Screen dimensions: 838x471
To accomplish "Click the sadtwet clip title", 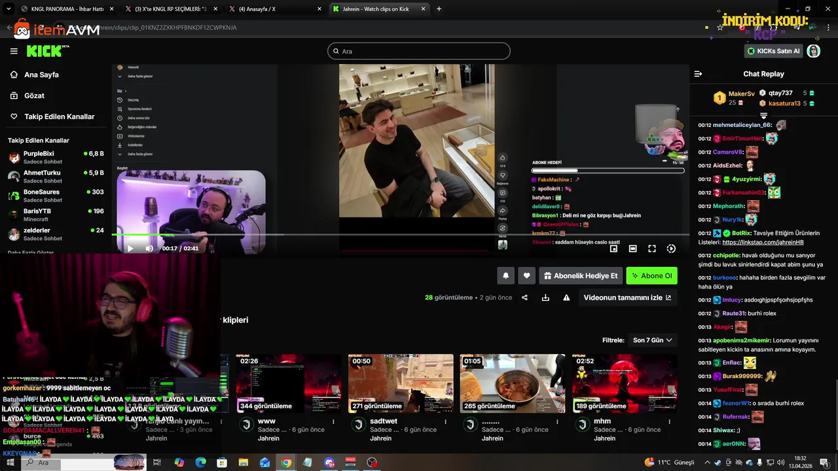I will point(384,421).
